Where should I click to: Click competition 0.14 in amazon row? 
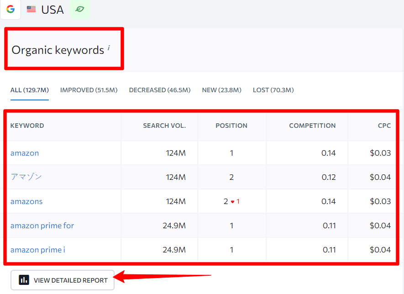(x=329, y=153)
